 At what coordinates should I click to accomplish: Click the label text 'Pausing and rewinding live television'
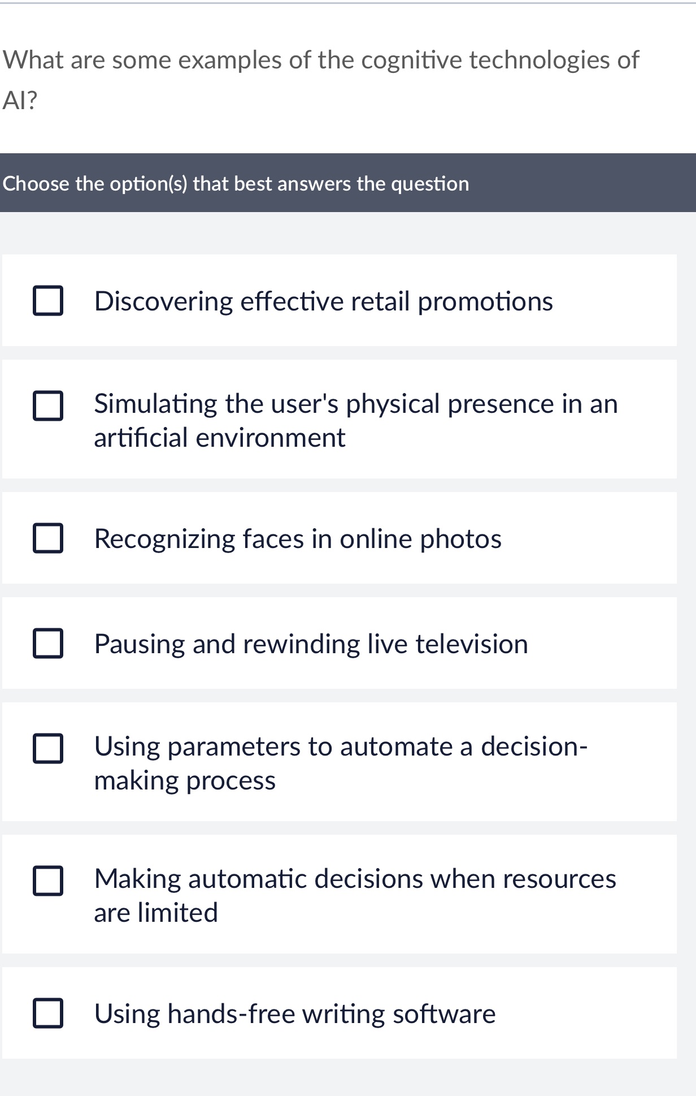311,644
